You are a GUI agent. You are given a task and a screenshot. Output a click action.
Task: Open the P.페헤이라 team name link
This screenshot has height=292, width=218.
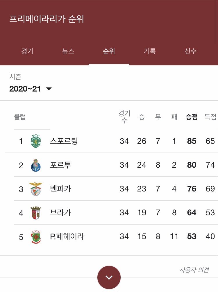point(67,237)
